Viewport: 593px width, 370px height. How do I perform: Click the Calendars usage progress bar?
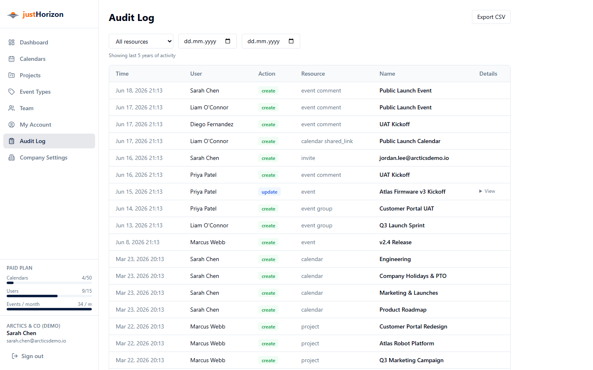click(49, 283)
